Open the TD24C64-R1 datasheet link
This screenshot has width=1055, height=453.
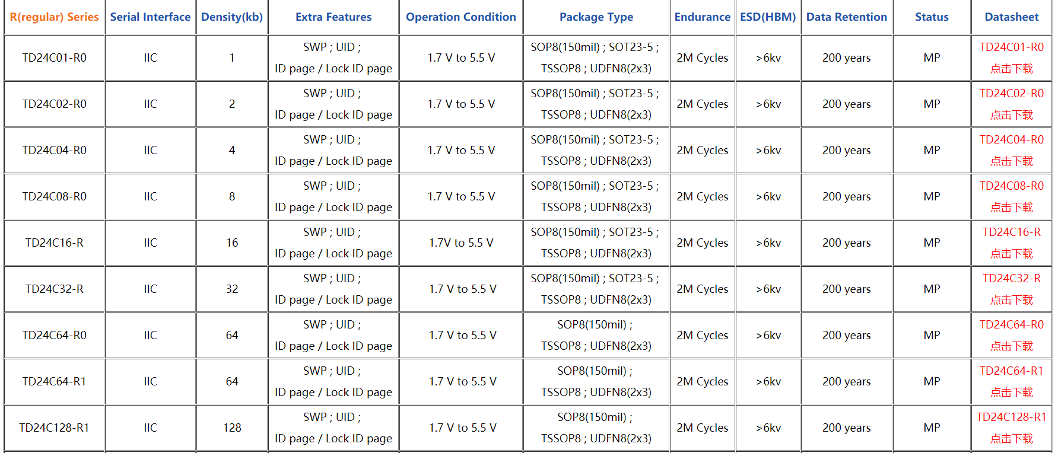(1011, 371)
